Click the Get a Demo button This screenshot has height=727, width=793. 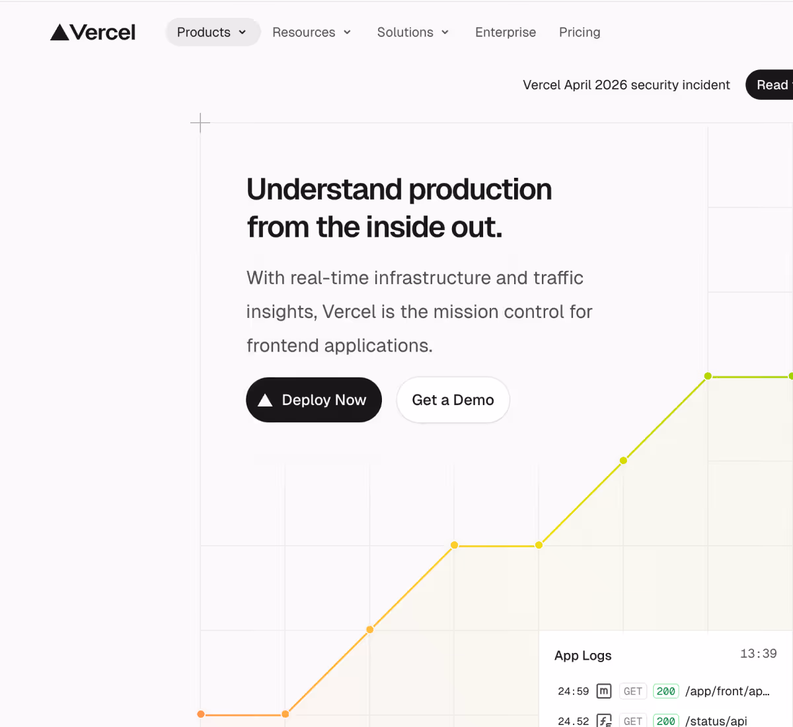point(453,400)
